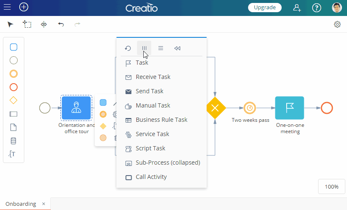Screen dimensions: 347x210
Task: Click the add new plus icon
Action: tap(24, 7)
